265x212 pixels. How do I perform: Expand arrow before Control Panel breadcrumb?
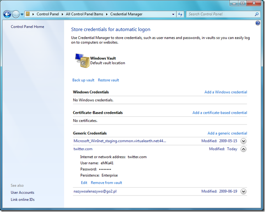(33, 14)
